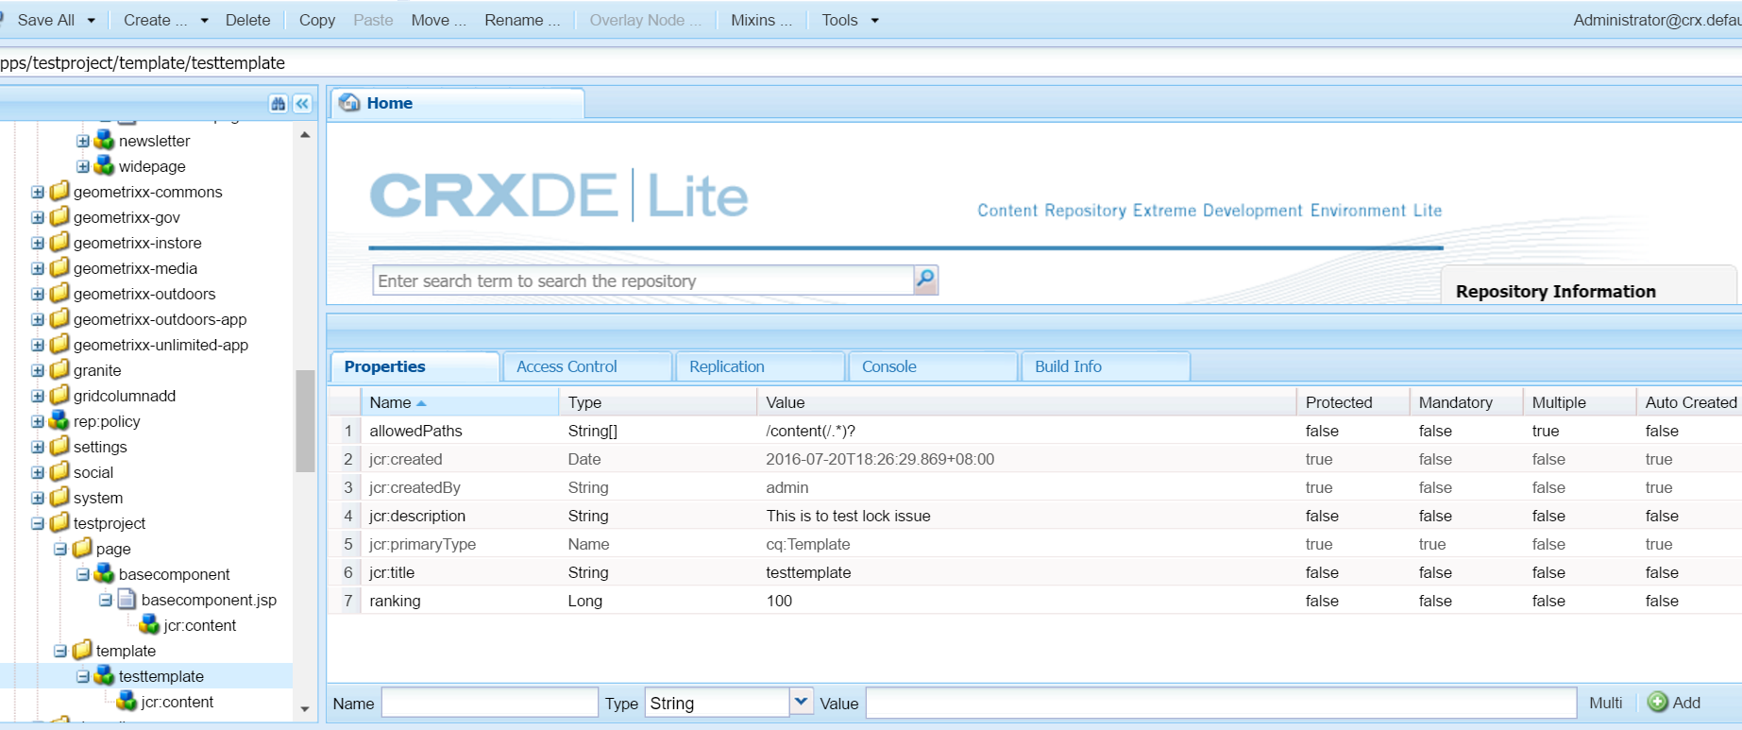This screenshot has height=730, width=1742.
Task: Click the testproject folder icon
Action: tap(59, 523)
